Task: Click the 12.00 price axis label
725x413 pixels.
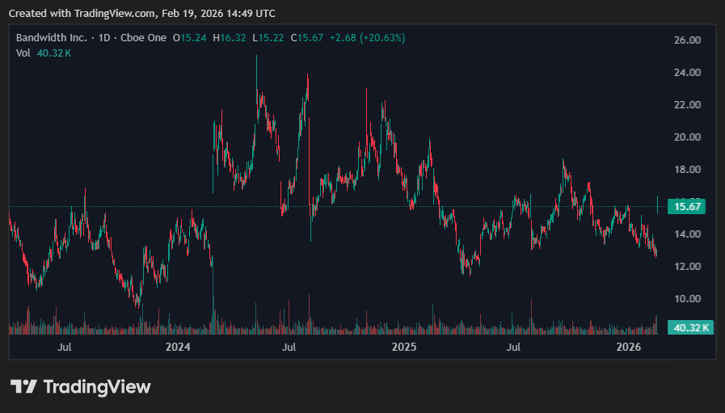Action: (x=688, y=267)
